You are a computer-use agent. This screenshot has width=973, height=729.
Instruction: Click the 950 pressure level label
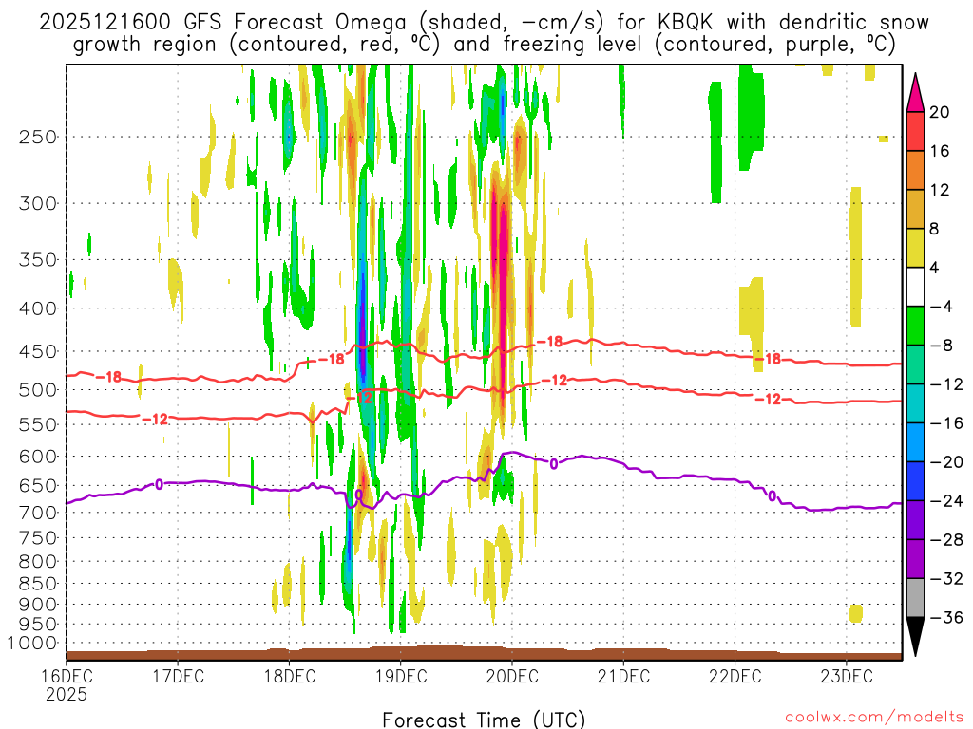38,625
